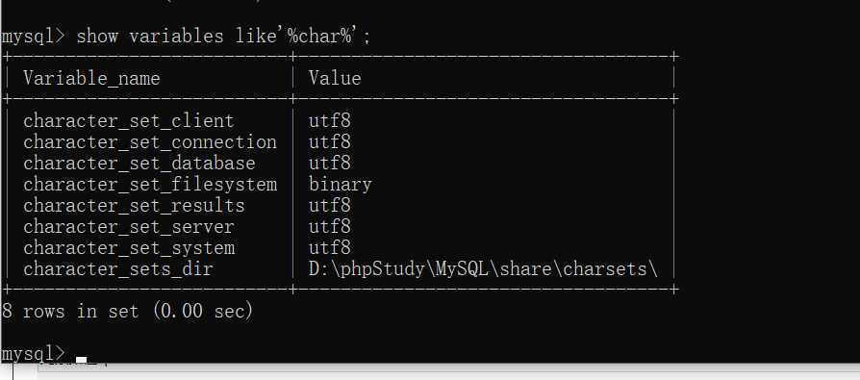Click utf8 value for character_set_system

click(329, 248)
